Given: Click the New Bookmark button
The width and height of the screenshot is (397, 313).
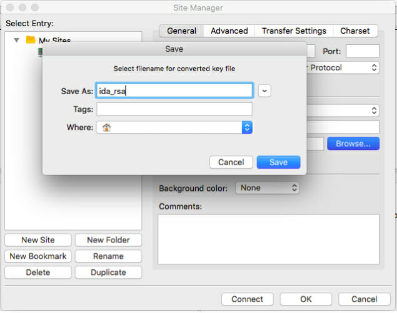Looking at the screenshot, I should 38,256.
